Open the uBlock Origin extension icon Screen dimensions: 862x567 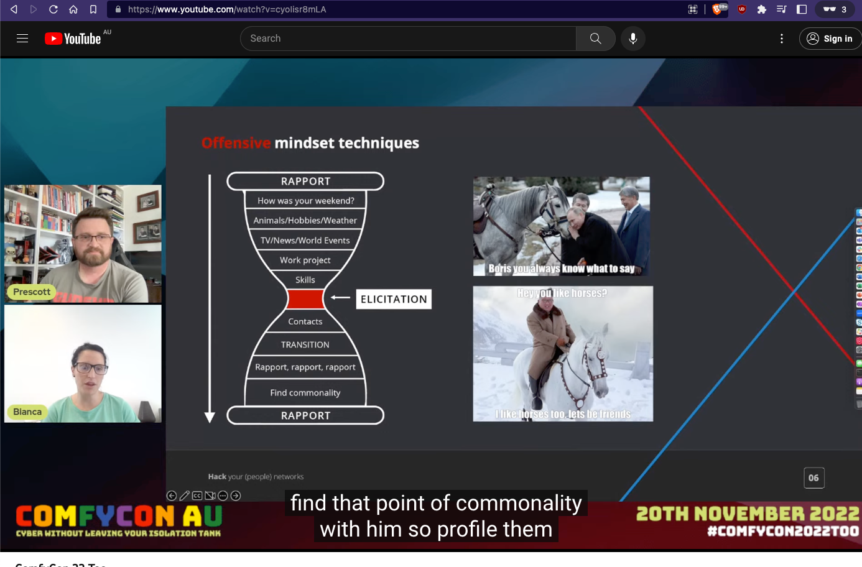[741, 9]
